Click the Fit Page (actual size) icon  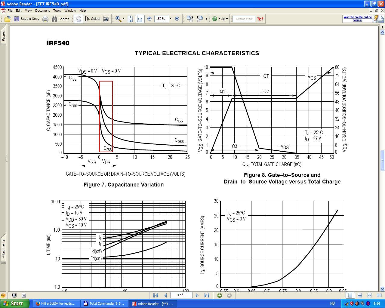tap(130, 19)
